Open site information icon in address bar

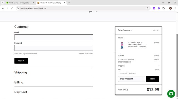pos(18,8)
